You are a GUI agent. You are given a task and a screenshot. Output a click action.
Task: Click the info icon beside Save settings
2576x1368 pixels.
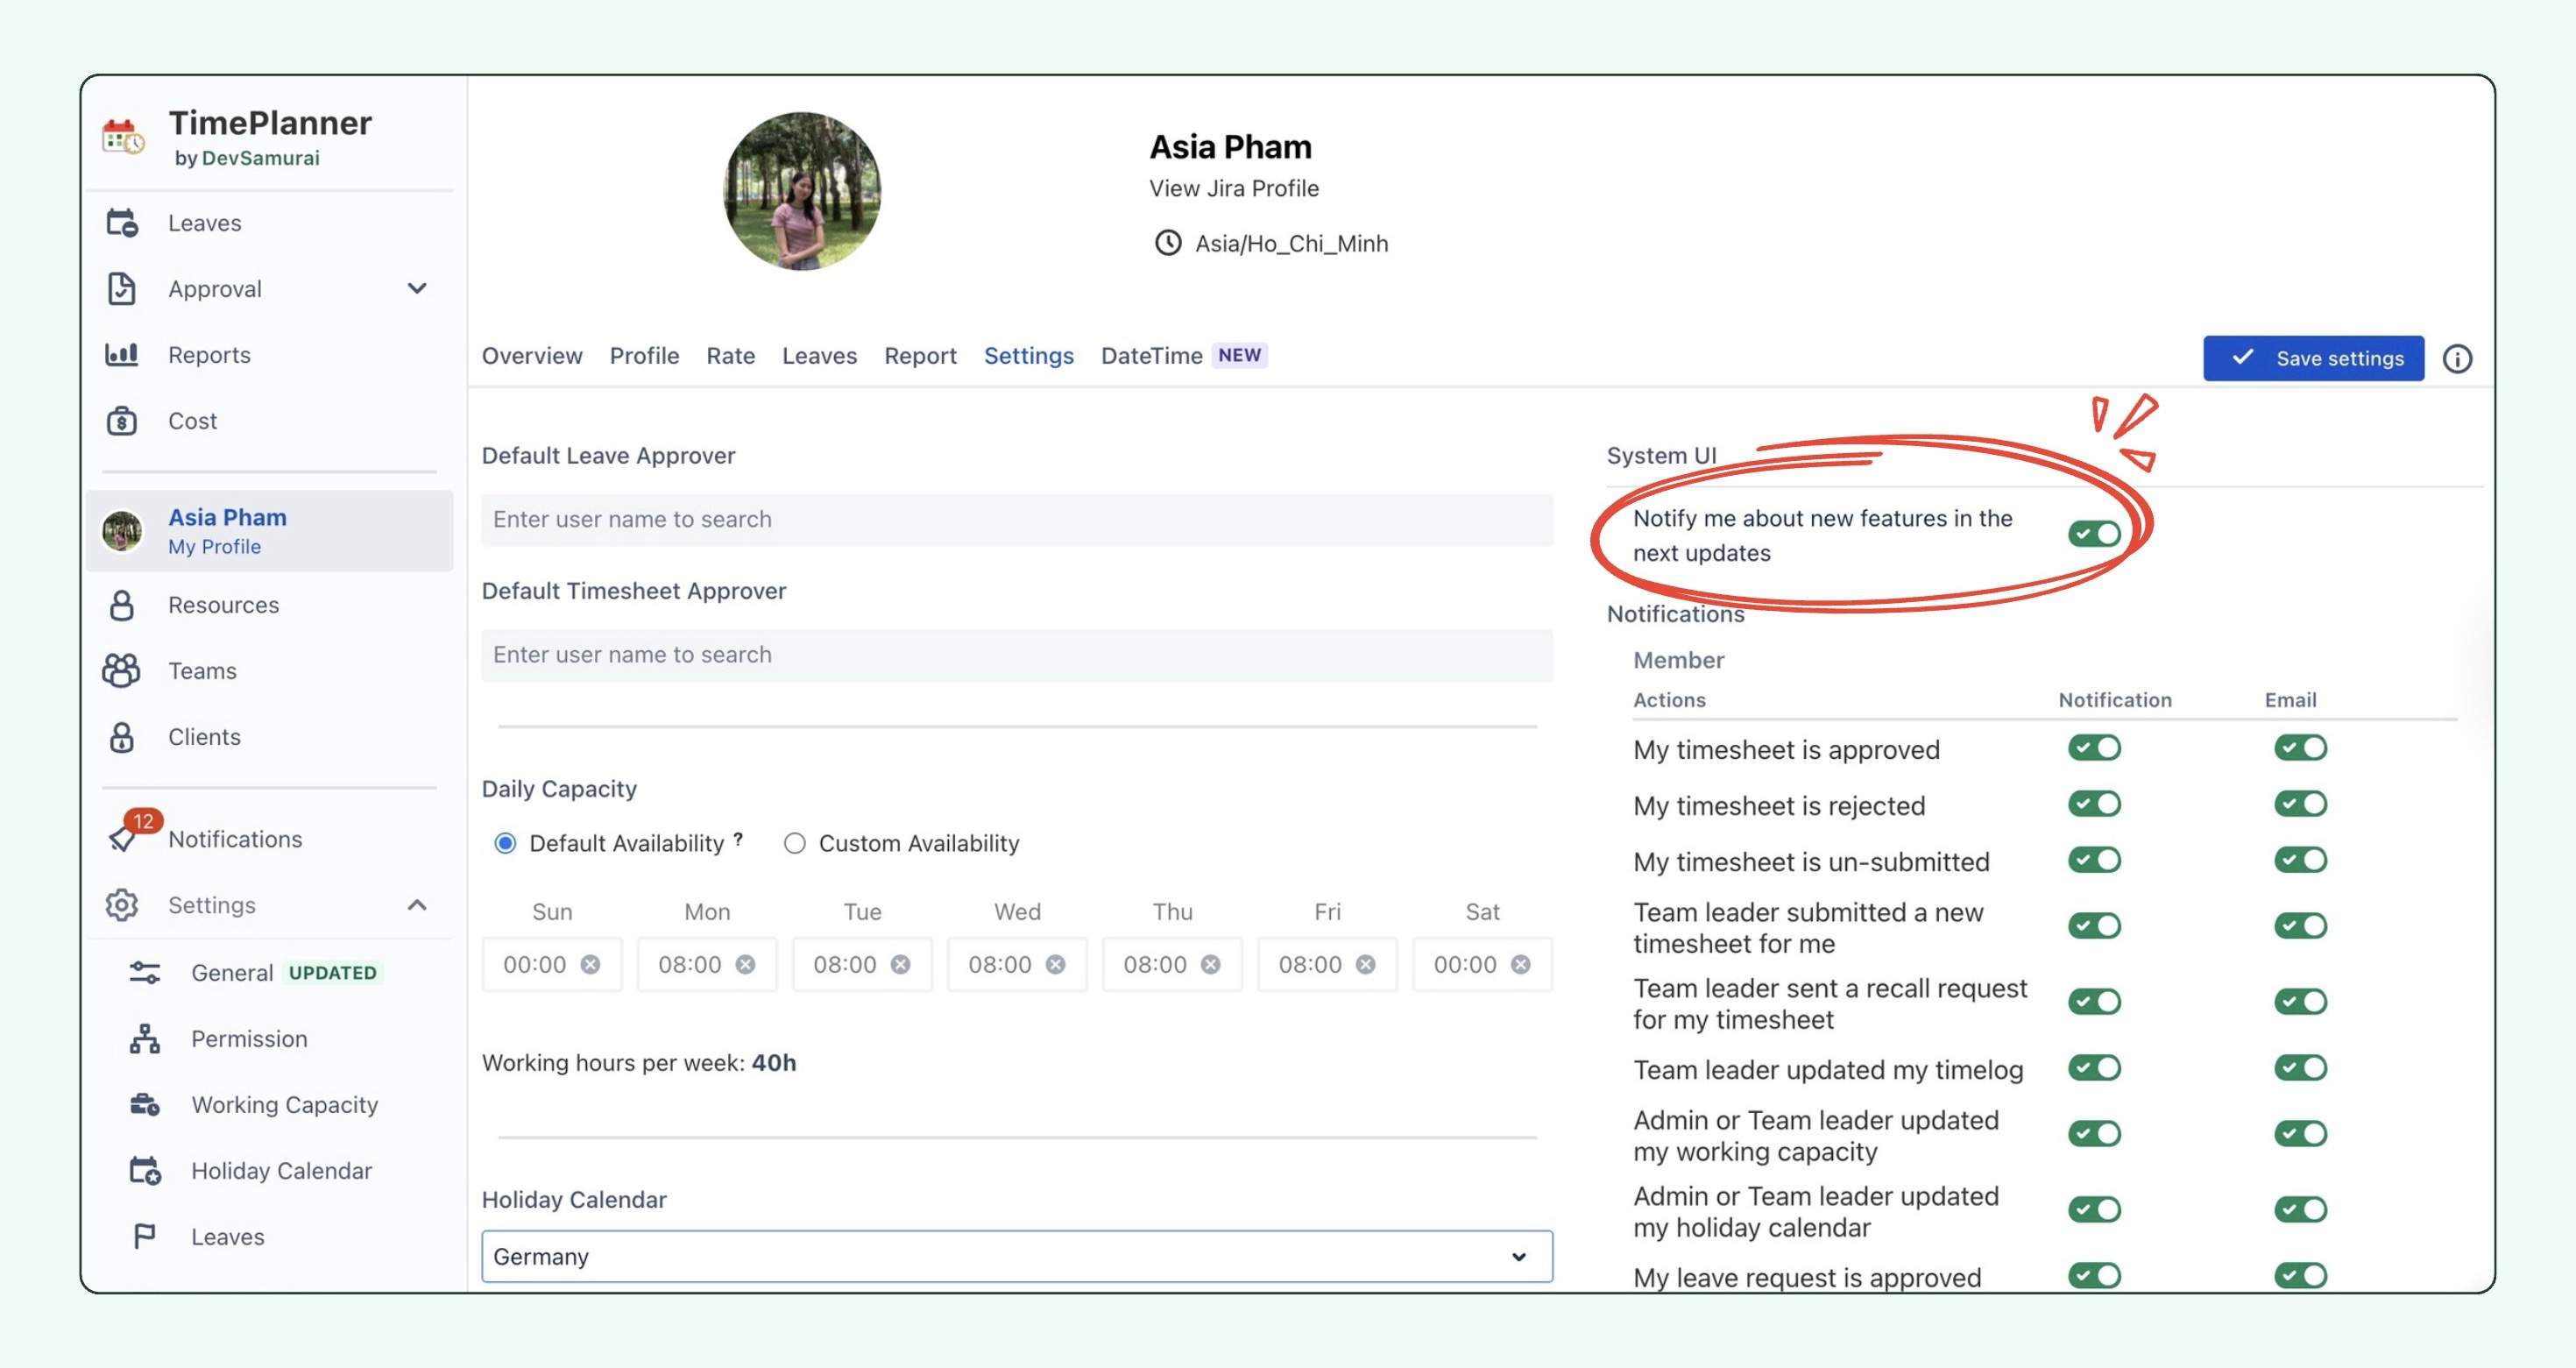coord(2457,358)
